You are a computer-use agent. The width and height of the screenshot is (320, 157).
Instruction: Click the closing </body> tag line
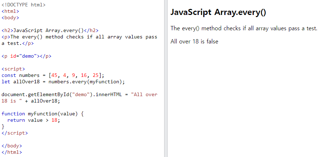click(12, 146)
